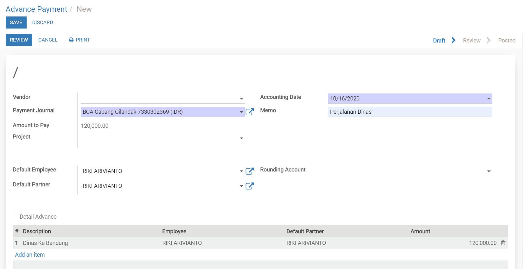Click Default Partner cell in table row
The height and width of the screenshot is (269, 523).
click(347, 243)
